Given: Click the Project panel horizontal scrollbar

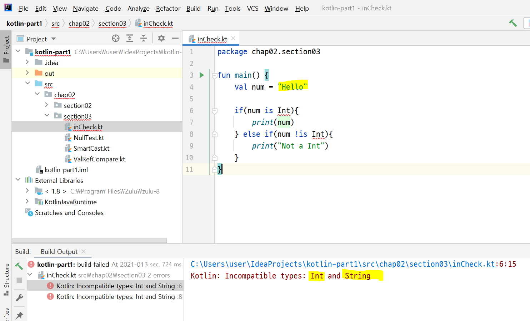Looking at the screenshot, I should coord(89,240).
